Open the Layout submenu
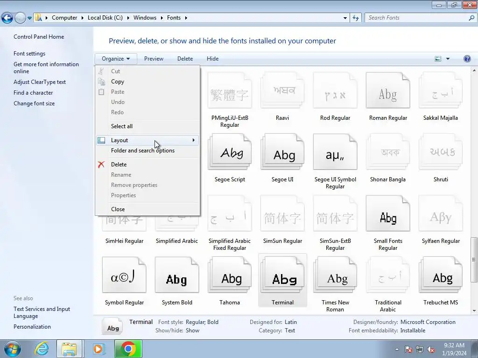Screen dimensions: 478x358 [x=148, y=140]
